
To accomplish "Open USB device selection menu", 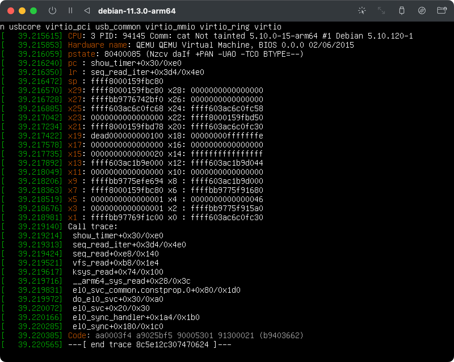I will tap(402, 10).
